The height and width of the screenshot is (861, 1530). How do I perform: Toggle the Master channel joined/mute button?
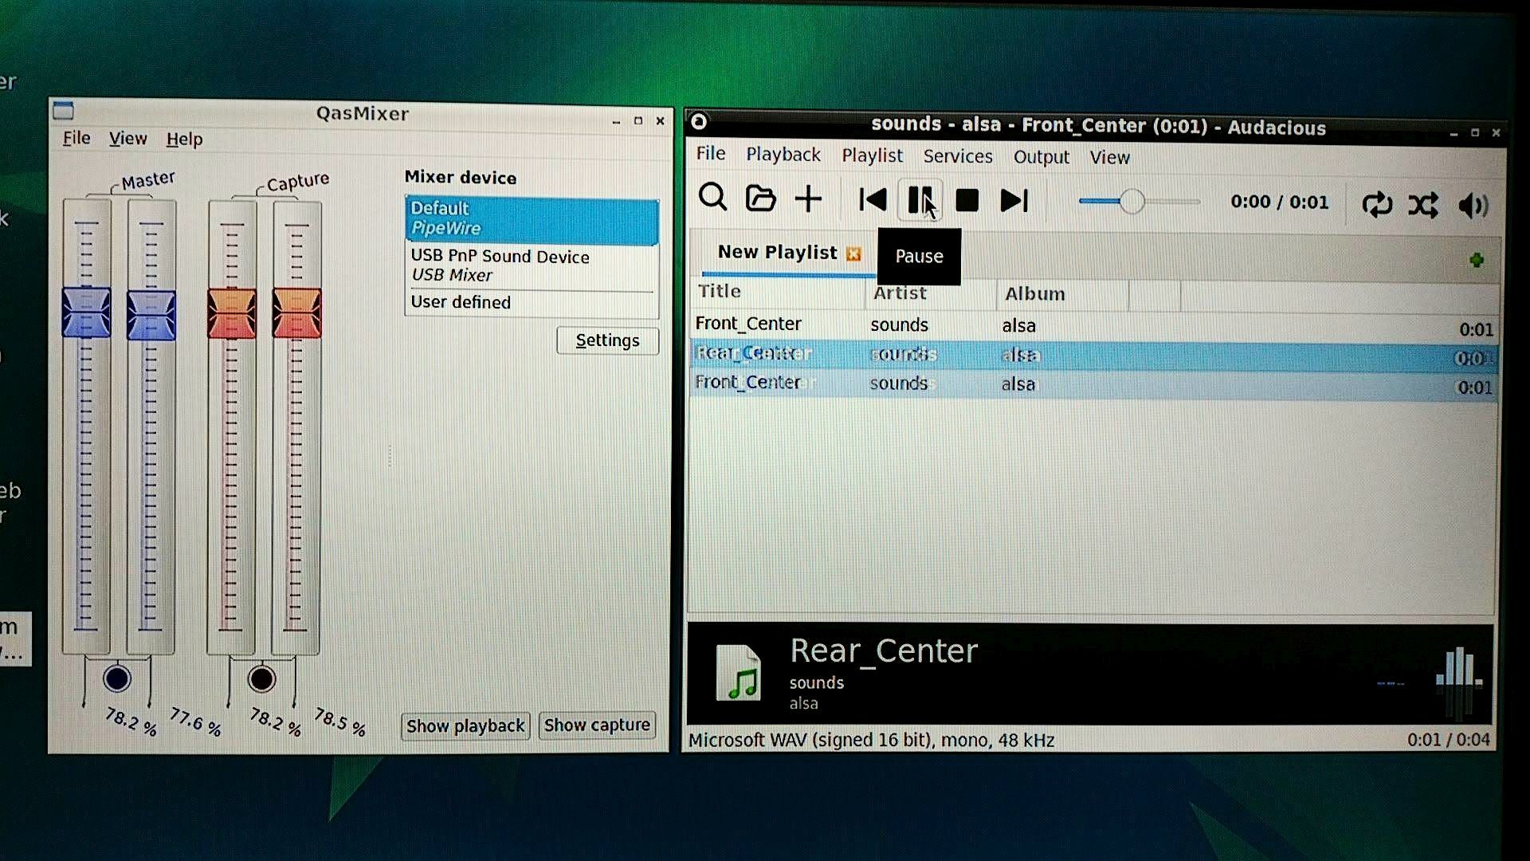click(116, 679)
